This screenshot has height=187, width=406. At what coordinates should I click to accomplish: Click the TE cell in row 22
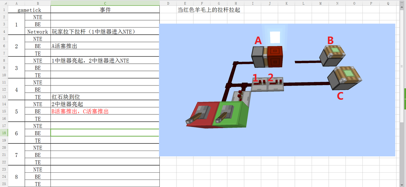38,162
